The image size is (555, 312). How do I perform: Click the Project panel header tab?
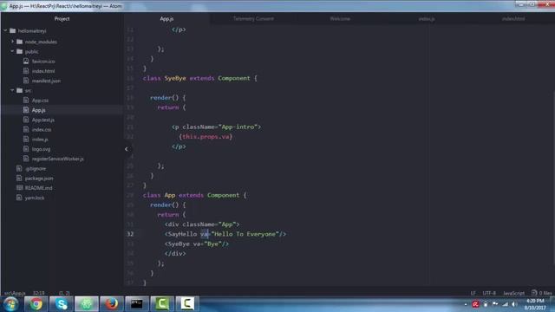tap(62, 19)
